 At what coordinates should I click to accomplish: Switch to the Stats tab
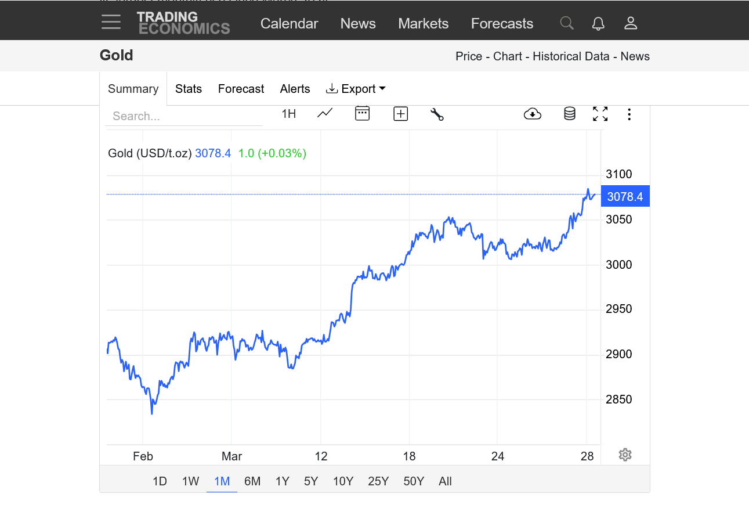(189, 89)
